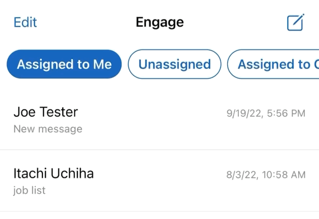Open the Itachi Uchiha conversation

point(159,181)
